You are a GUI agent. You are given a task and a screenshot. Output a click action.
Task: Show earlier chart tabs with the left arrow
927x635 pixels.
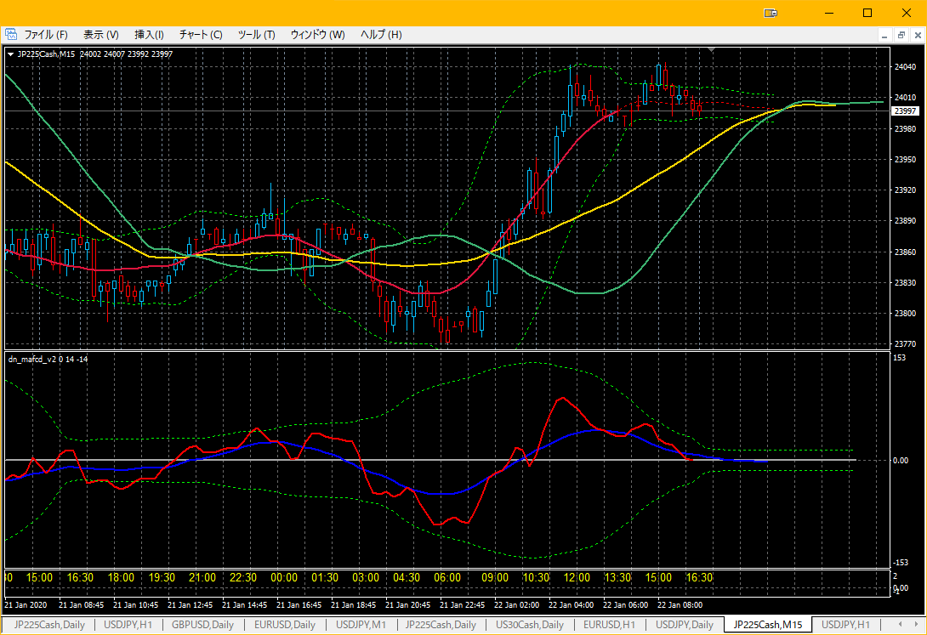pyautogui.click(x=901, y=624)
